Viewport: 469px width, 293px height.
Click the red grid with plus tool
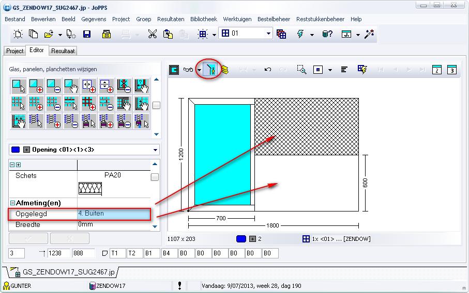click(89, 103)
